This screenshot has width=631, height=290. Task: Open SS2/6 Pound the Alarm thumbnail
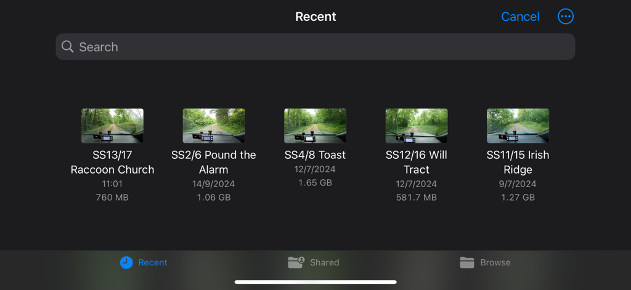(x=214, y=126)
